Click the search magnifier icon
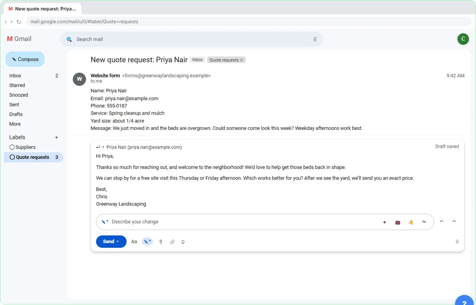Viewport: 476px width, 305px height. [x=69, y=39]
